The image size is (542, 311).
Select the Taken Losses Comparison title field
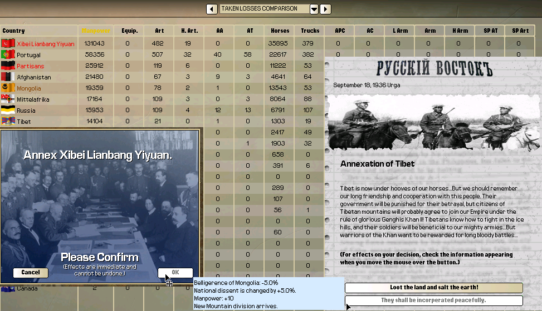click(265, 9)
